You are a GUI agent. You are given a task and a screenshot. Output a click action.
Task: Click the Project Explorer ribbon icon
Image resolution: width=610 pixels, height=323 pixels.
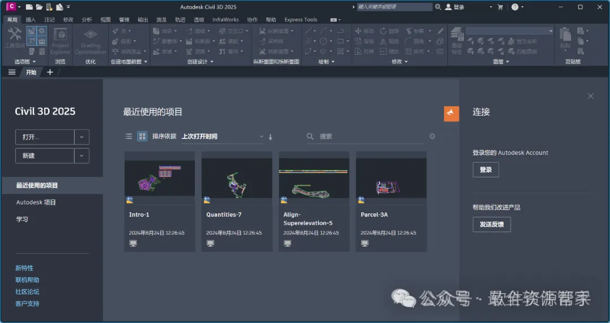(60, 34)
